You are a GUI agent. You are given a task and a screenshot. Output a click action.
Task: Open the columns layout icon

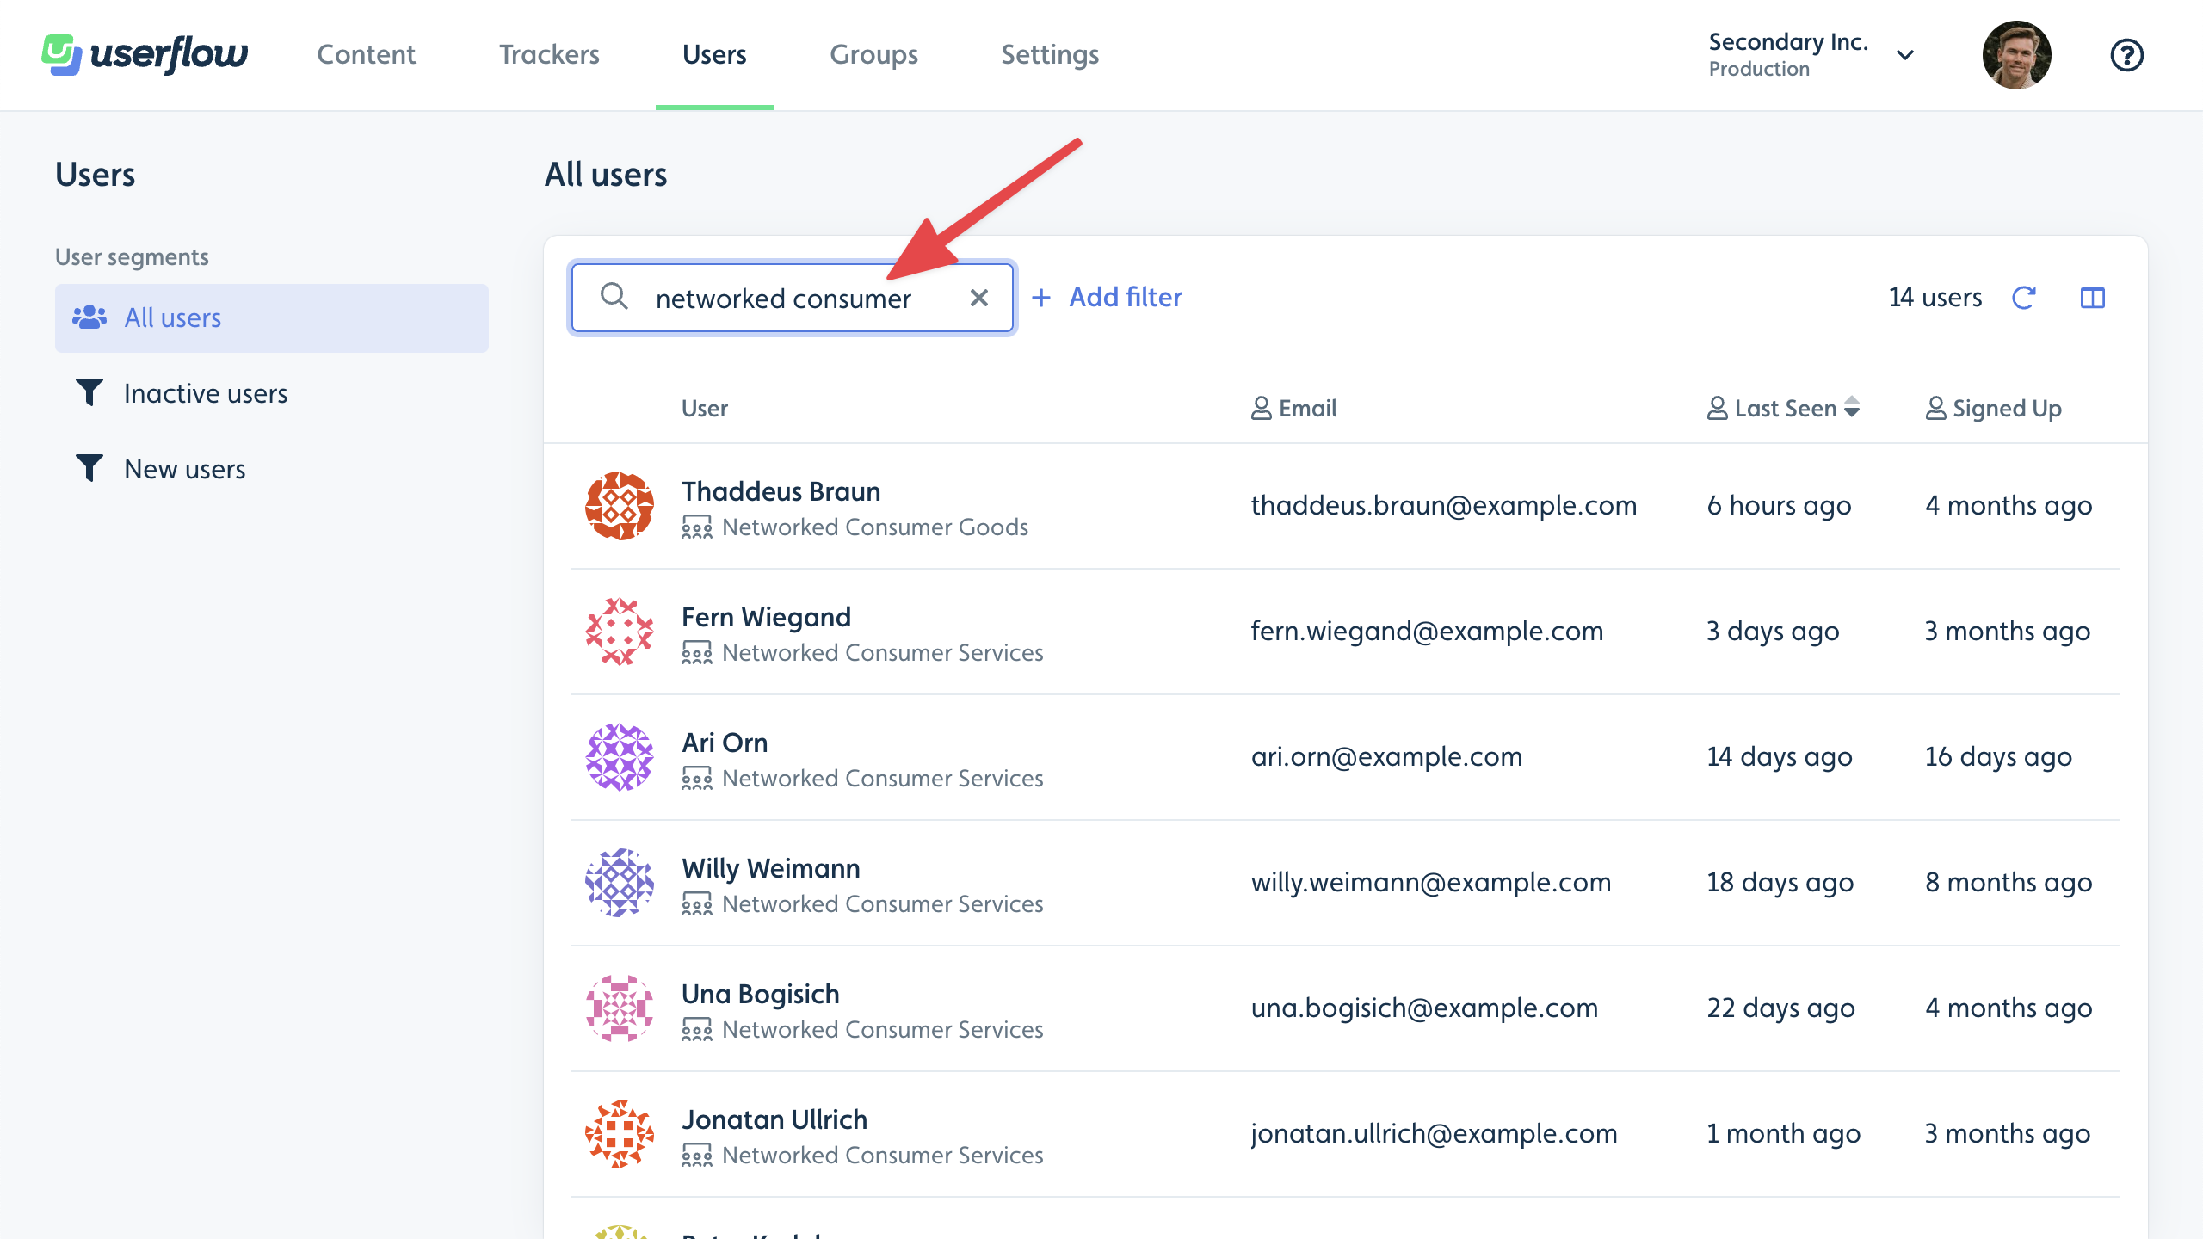click(x=2092, y=298)
